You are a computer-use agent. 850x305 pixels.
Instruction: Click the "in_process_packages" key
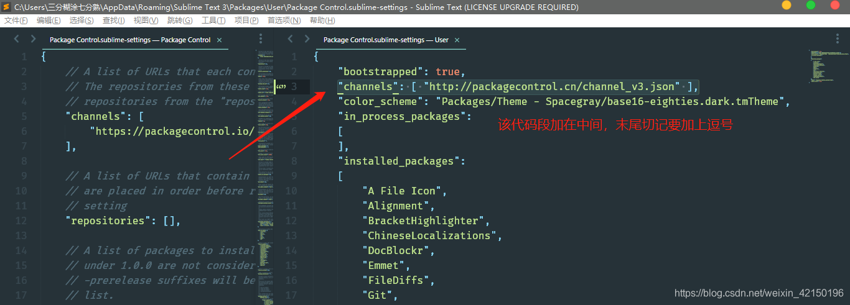pyautogui.click(x=402, y=116)
